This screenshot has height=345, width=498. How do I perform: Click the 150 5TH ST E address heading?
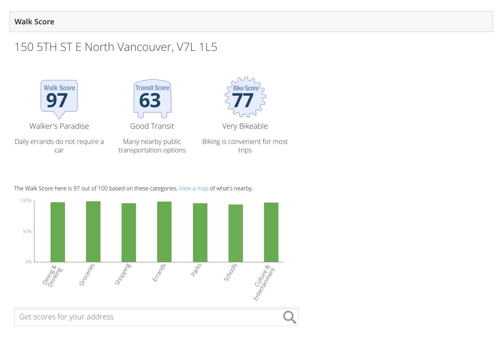tap(116, 47)
